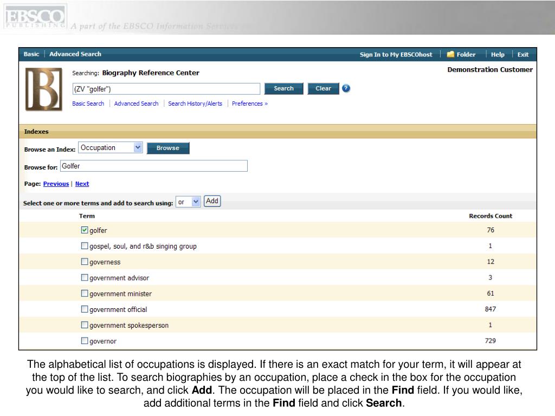Click the government spokesperson term text
555x416 pixels.
click(129, 326)
